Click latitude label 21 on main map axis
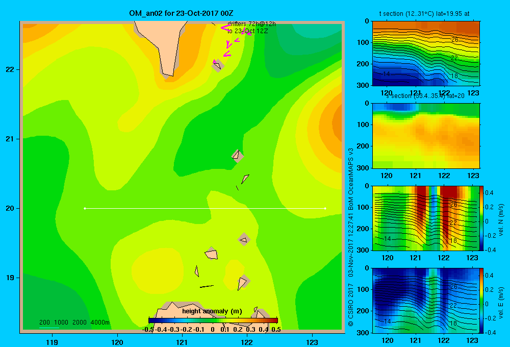This screenshot has width=510, height=347. point(10,139)
